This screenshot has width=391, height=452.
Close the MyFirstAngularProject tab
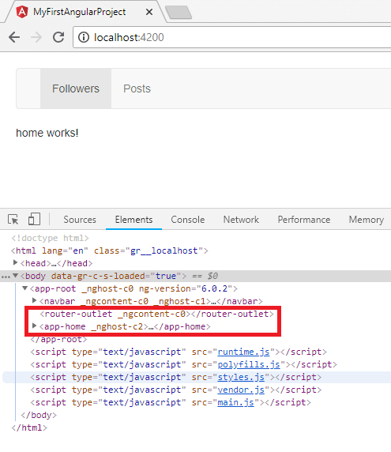coord(149,12)
